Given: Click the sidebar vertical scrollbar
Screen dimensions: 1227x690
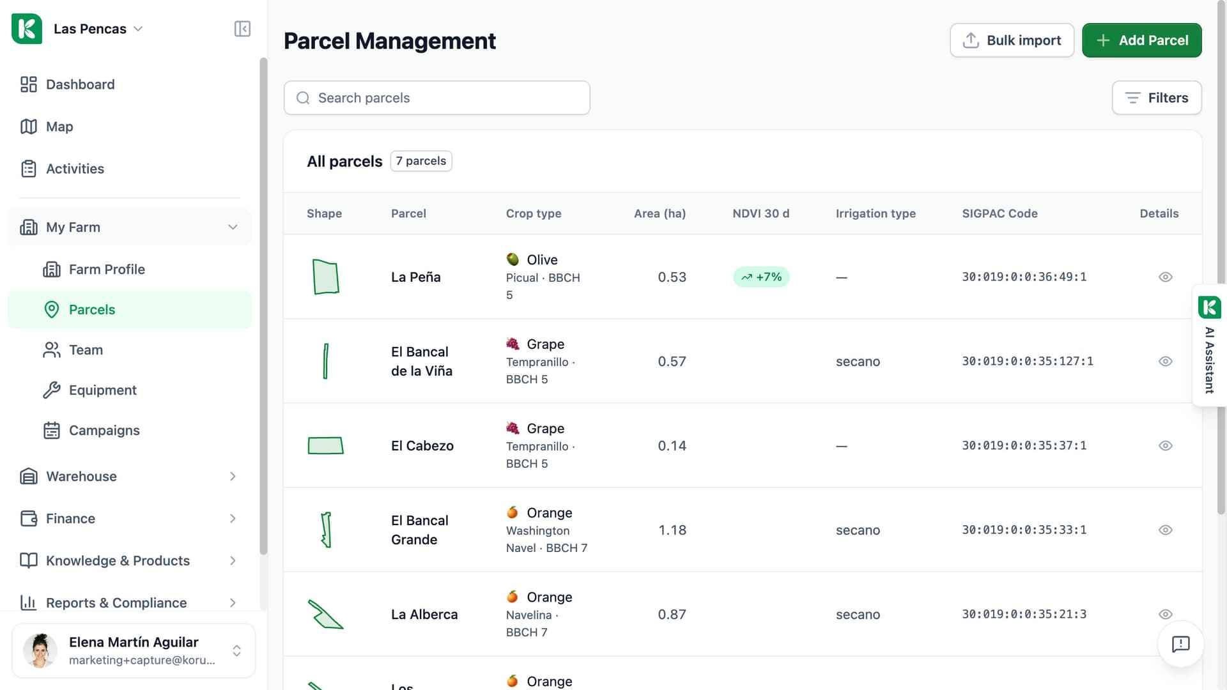Looking at the screenshot, I should [263, 307].
